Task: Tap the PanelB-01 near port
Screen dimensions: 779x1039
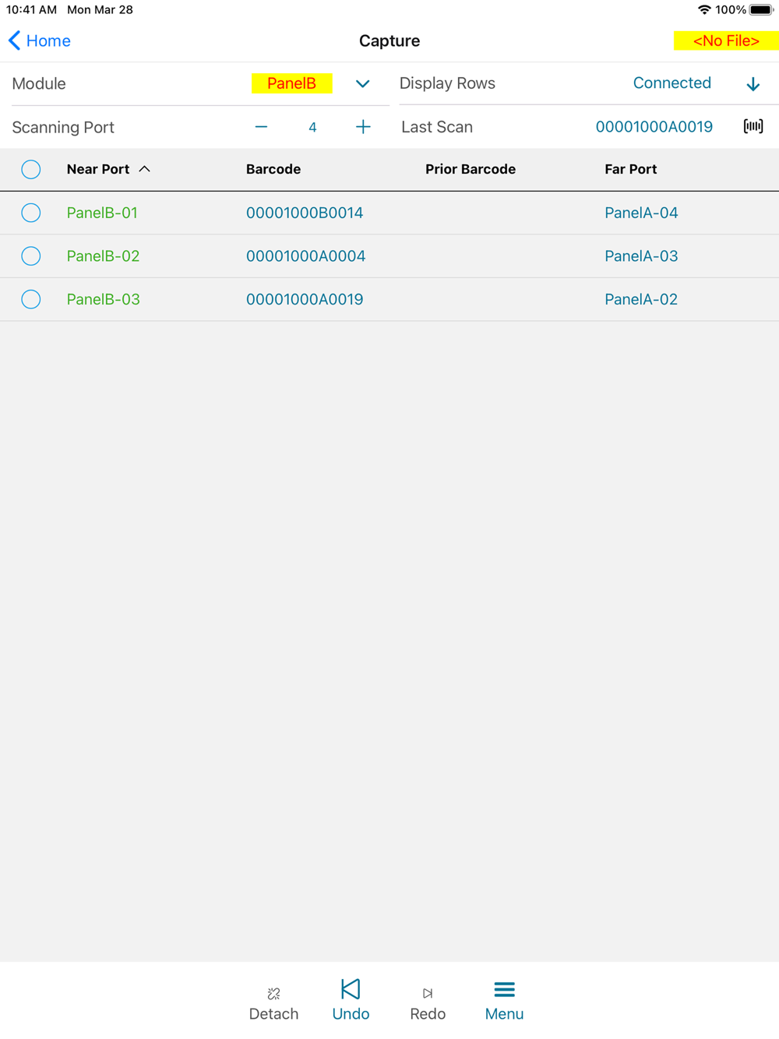Action: (102, 213)
